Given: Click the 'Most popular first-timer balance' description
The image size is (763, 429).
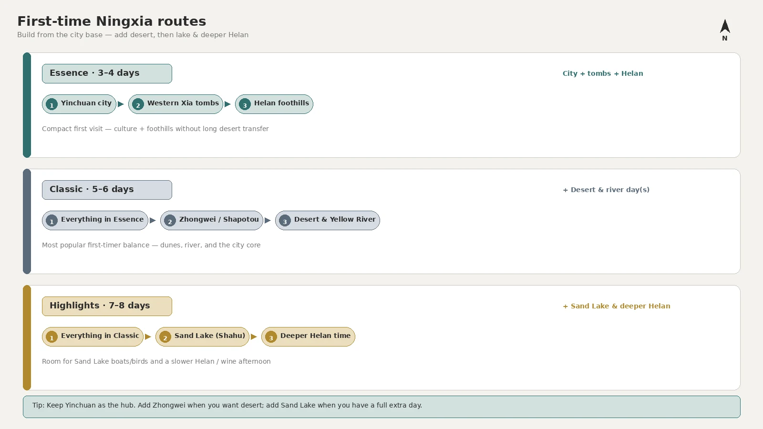Looking at the screenshot, I should 151,245.
